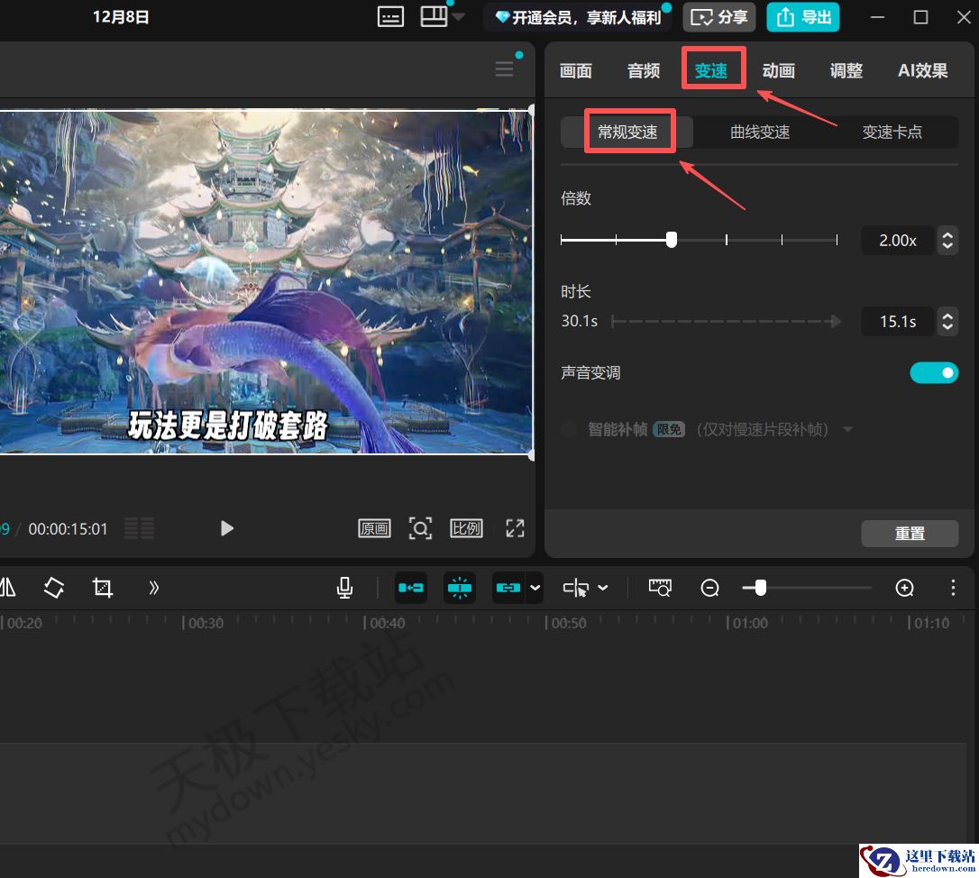Expand more toolbar tools with the chevron
The image size is (979, 878).
(x=153, y=587)
